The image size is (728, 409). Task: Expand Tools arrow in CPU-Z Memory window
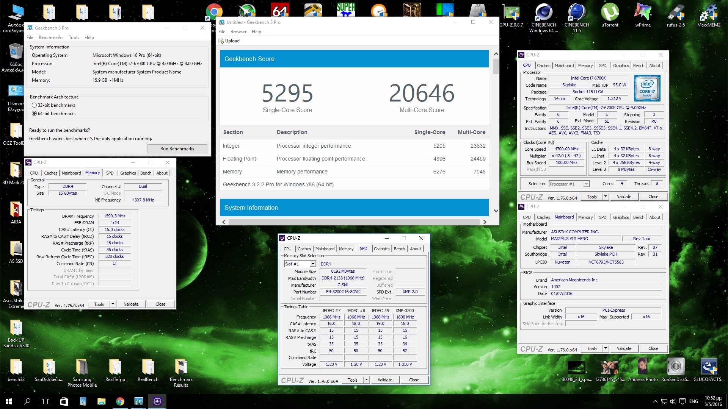113,304
